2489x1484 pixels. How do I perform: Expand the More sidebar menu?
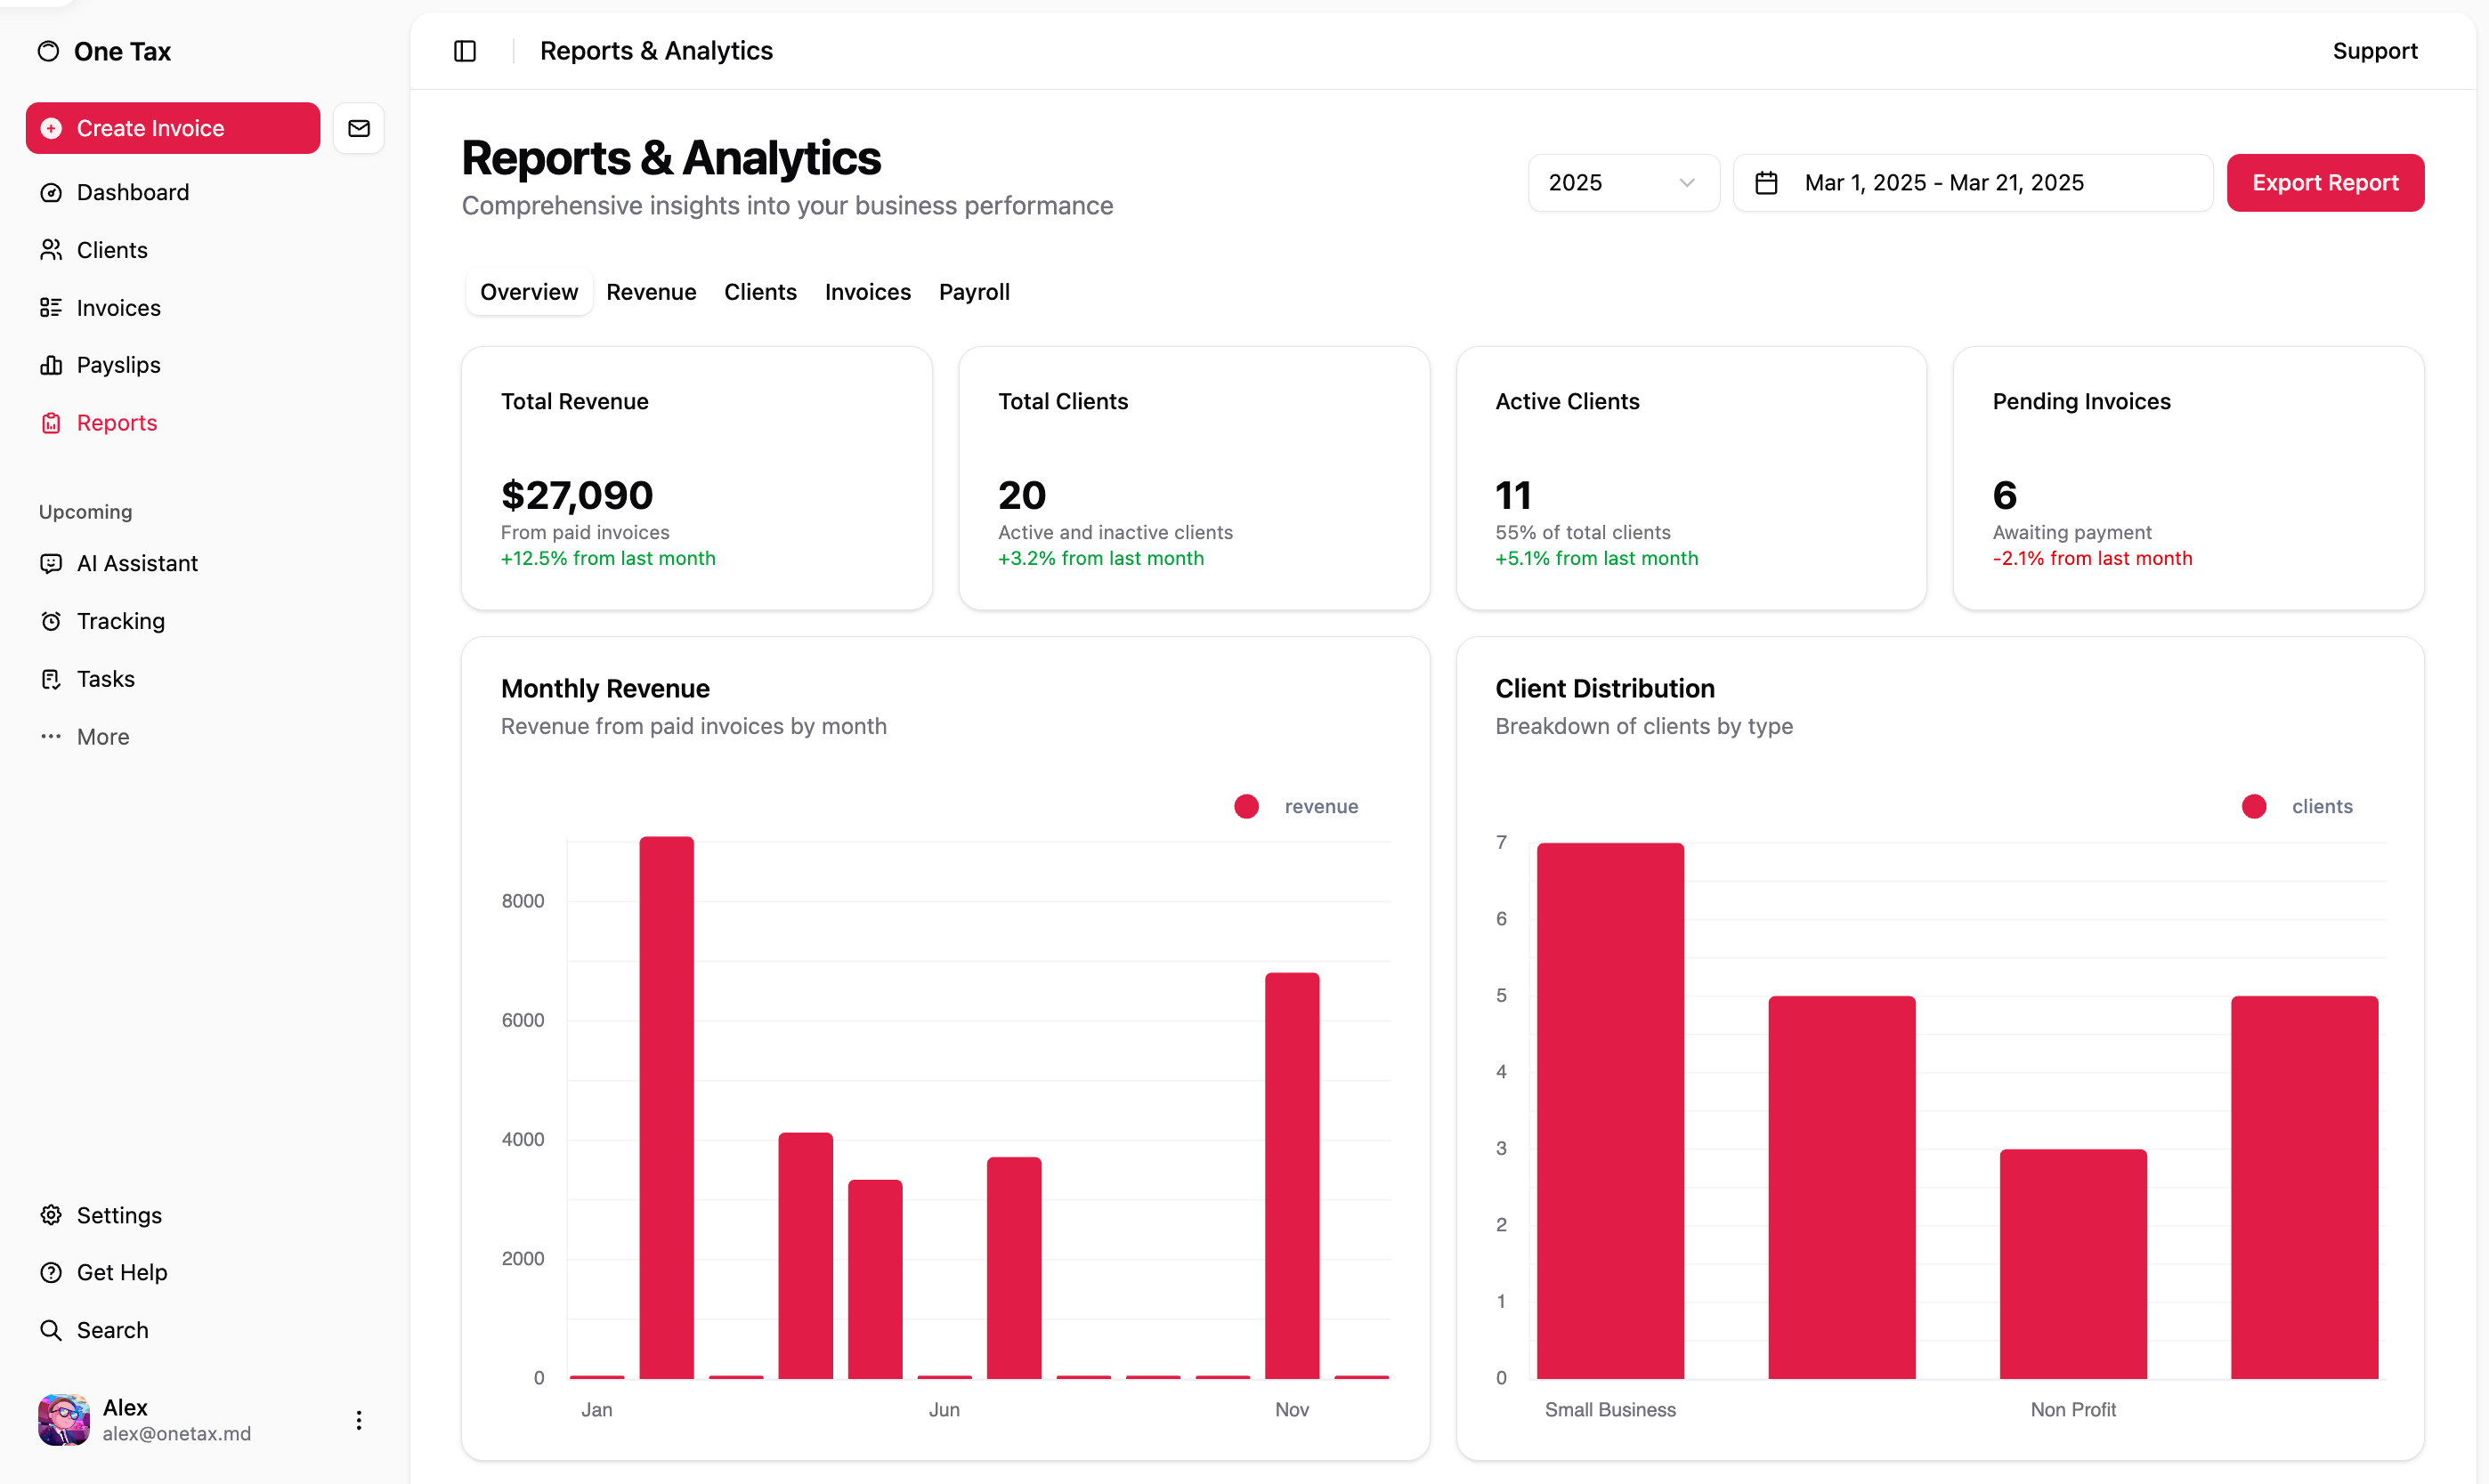(x=102, y=737)
